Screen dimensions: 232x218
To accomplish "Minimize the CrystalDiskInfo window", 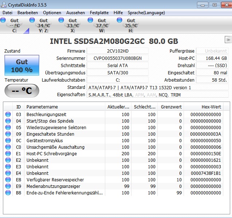I will click(203, 5).
